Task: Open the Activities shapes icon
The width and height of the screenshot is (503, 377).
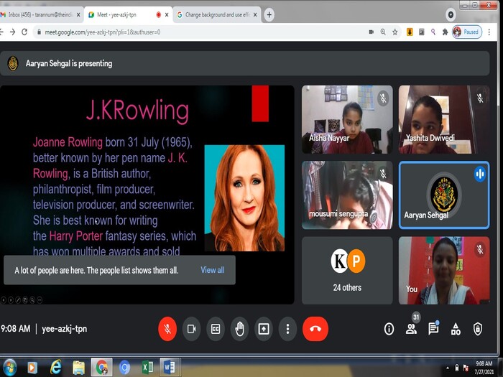Action: pos(456,329)
